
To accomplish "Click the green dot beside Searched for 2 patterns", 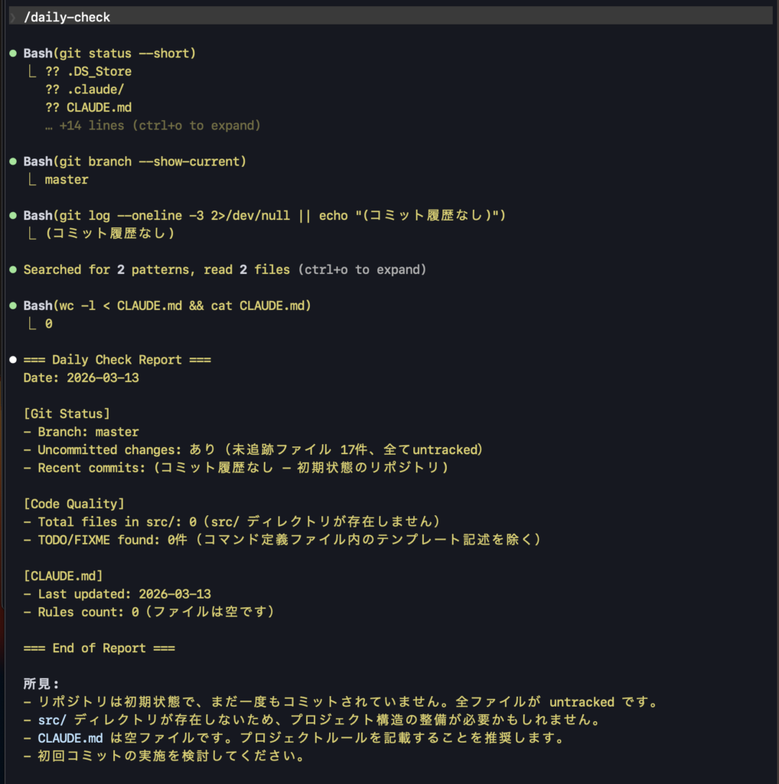I will 13,269.
